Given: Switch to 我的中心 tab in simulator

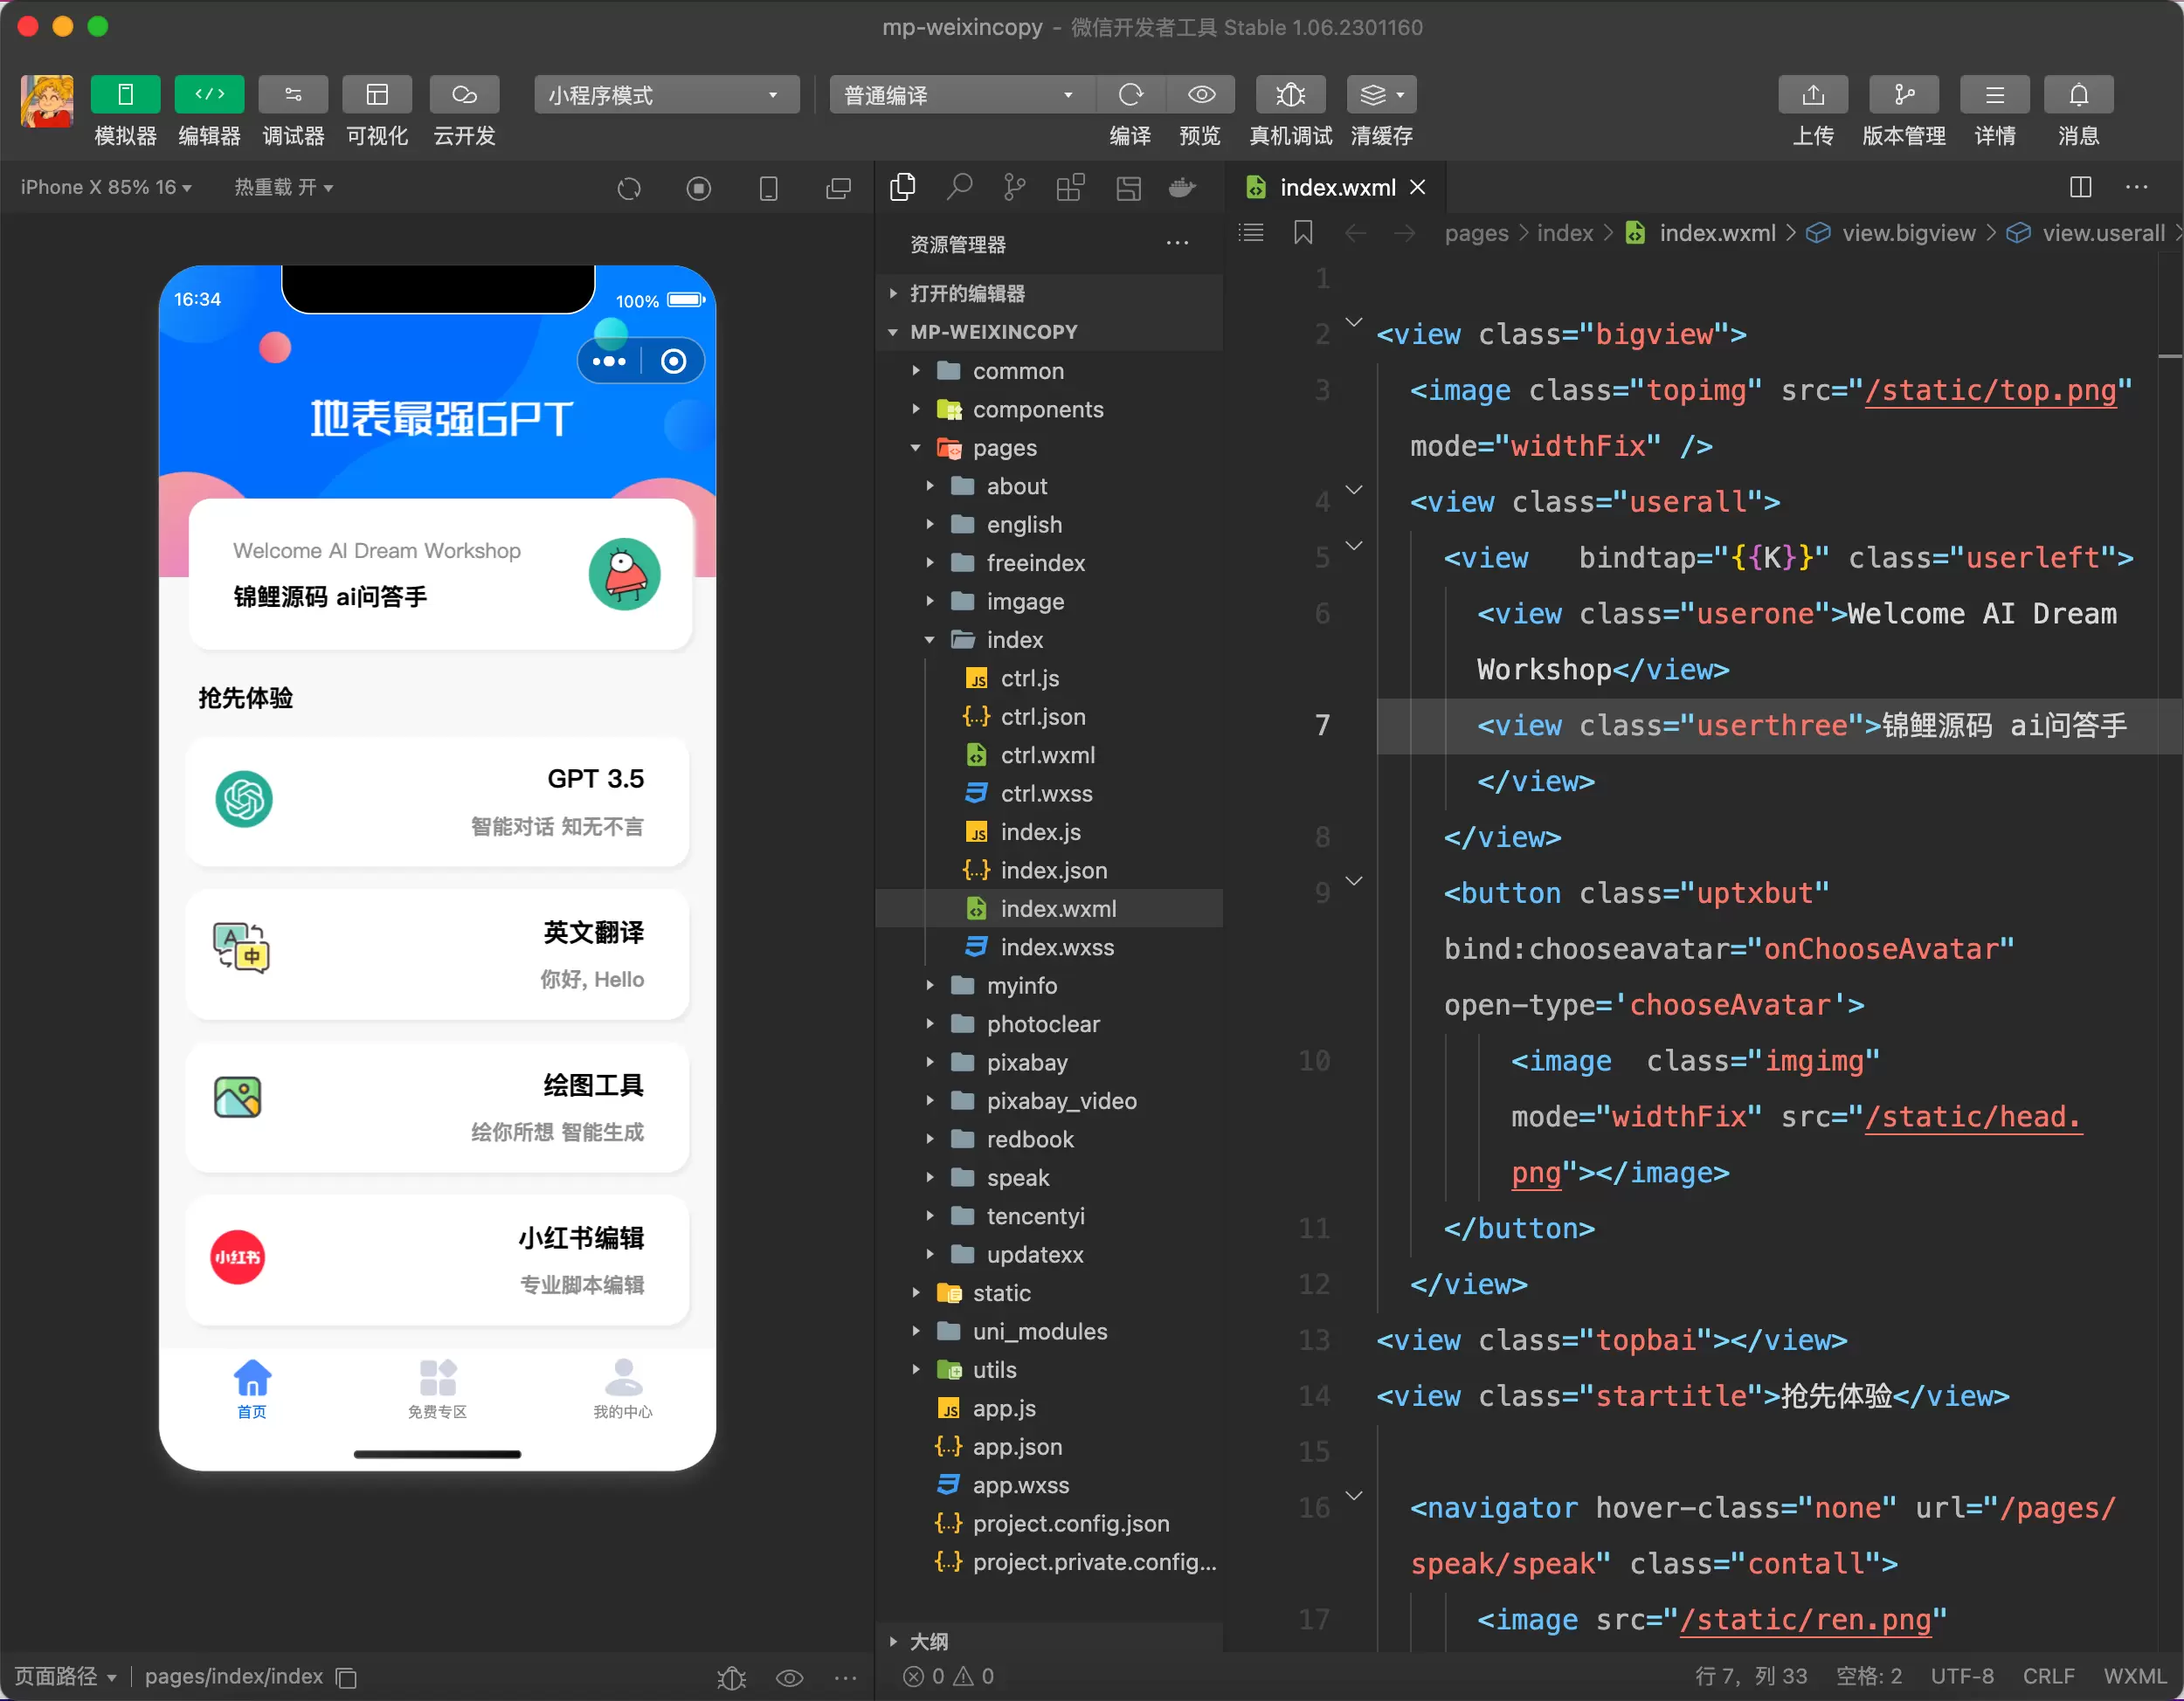Looking at the screenshot, I should pyautogui.click(x=623, y=1389).
